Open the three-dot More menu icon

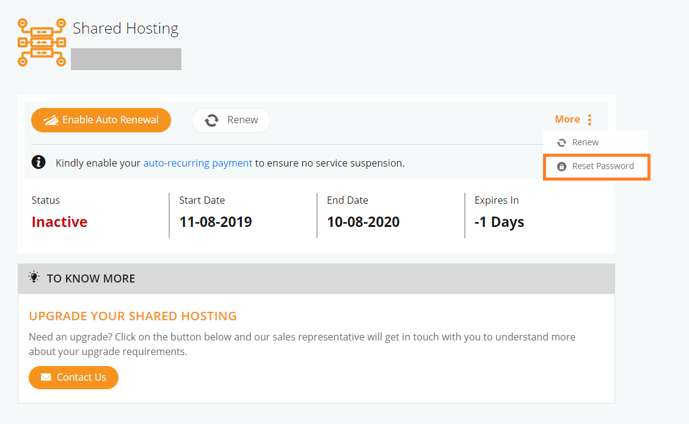589,120
